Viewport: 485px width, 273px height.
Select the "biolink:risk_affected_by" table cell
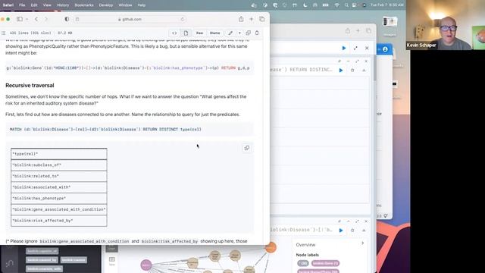pyautogui.click(x=59, y=221)
